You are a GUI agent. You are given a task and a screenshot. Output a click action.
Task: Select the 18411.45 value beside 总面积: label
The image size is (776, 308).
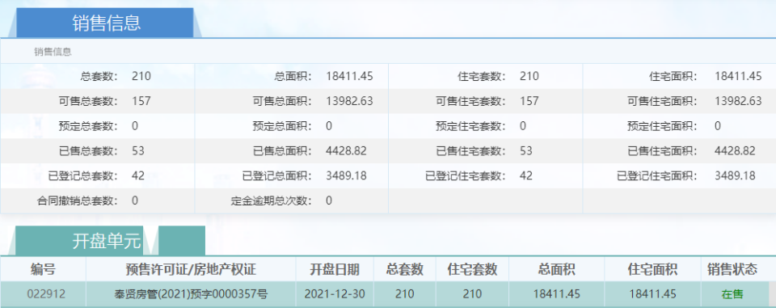click(x=349, y=76)
